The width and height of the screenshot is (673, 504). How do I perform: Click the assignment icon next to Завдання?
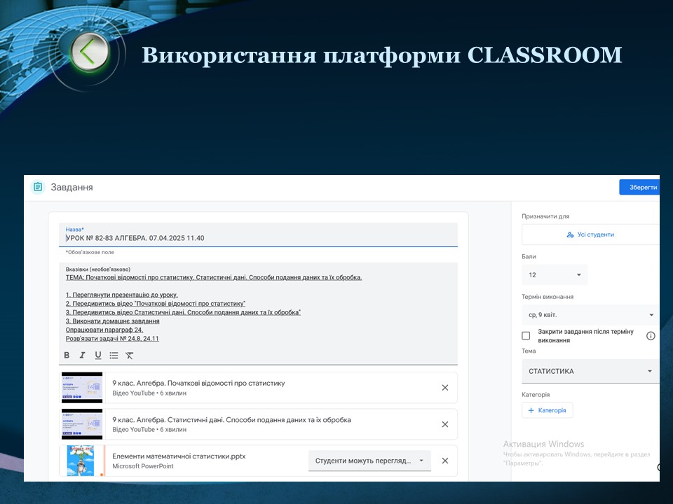(38, 187)
